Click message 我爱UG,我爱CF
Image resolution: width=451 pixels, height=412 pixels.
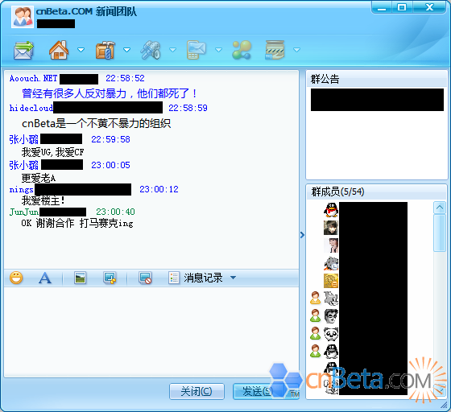[53, 152]
